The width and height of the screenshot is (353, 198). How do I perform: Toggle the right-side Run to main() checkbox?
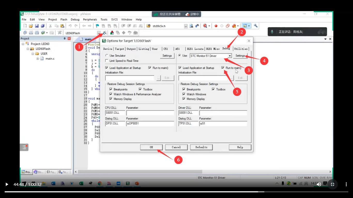[x=223, y=68]
